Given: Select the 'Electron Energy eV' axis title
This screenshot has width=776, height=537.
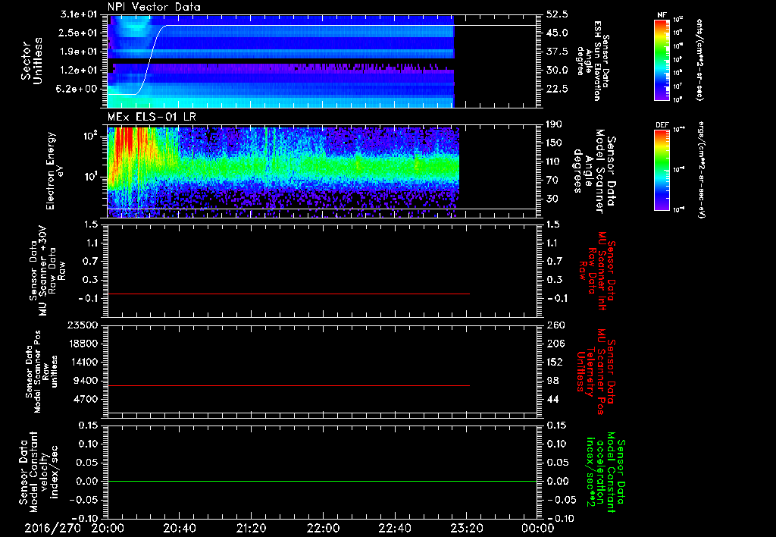Looking at the screenshot, I should point(55,171).
